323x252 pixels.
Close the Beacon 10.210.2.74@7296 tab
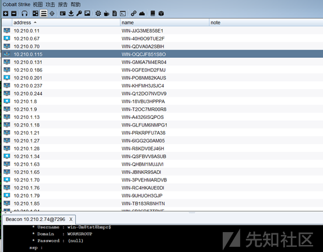(x=71, y=219)
